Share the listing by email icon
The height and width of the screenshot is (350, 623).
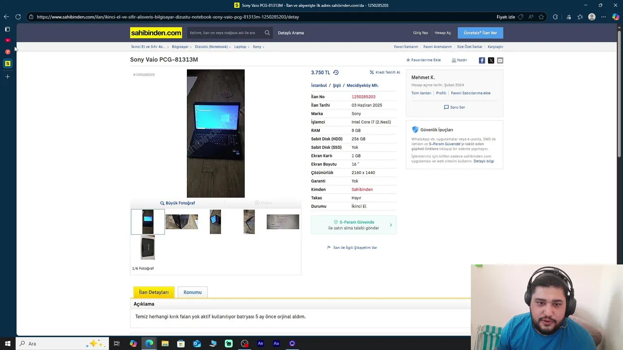coord(500,60)
